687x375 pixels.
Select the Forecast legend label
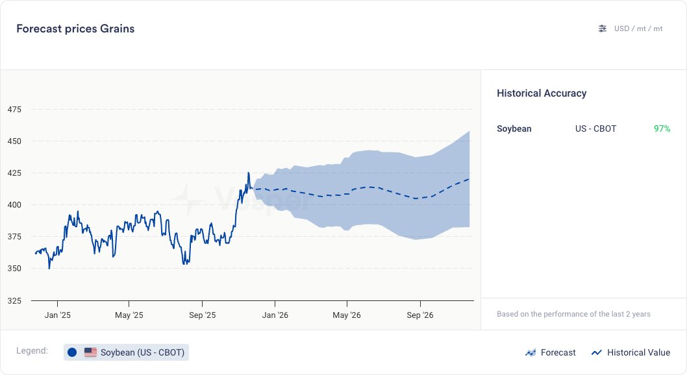558,352
